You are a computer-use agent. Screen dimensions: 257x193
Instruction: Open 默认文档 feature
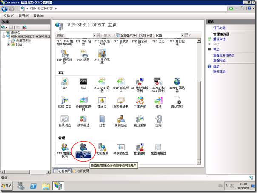[177, 102]
